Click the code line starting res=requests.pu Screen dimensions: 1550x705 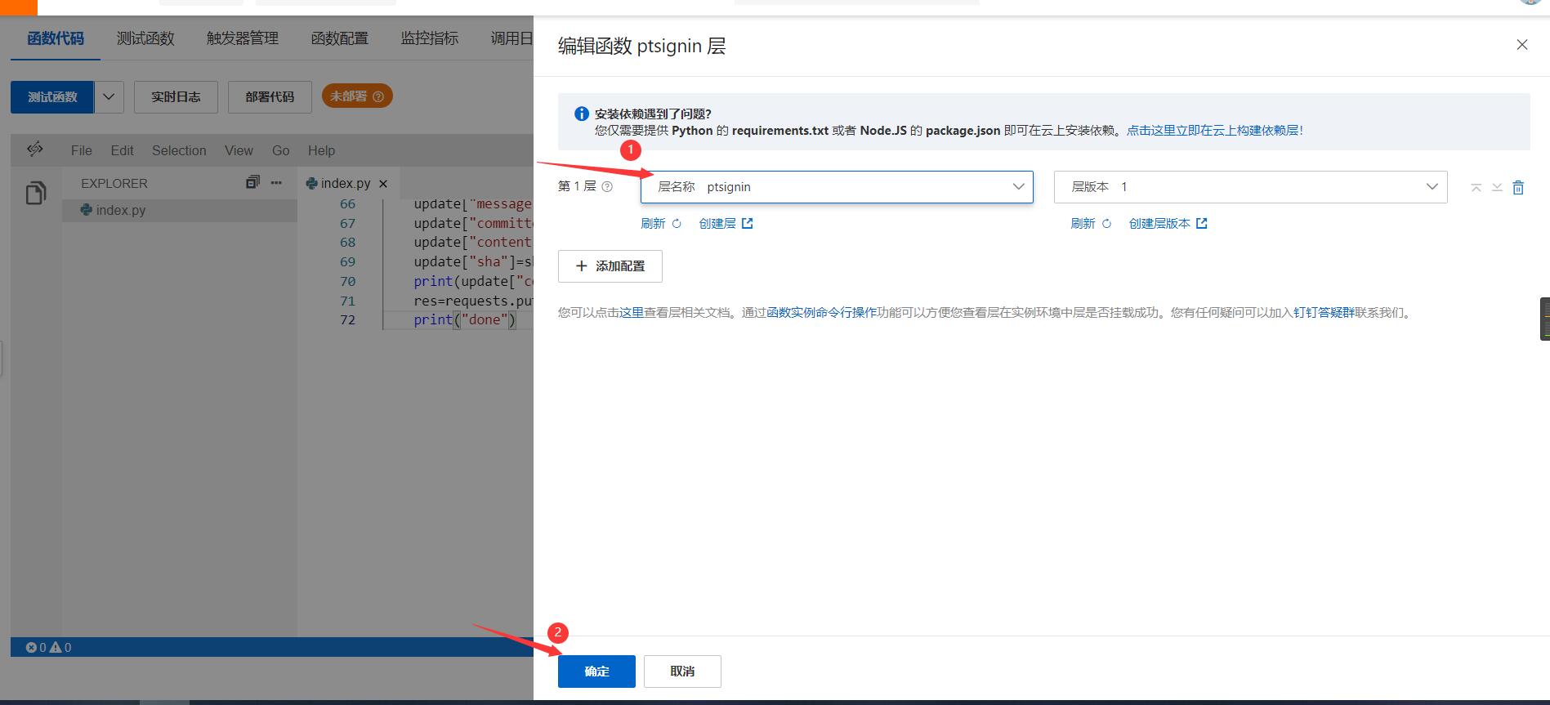pyautogui.click(x=473, y=301)
